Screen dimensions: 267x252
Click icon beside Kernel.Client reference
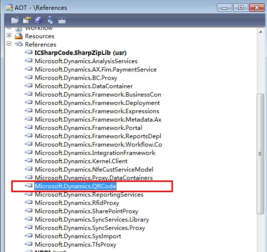28,161
